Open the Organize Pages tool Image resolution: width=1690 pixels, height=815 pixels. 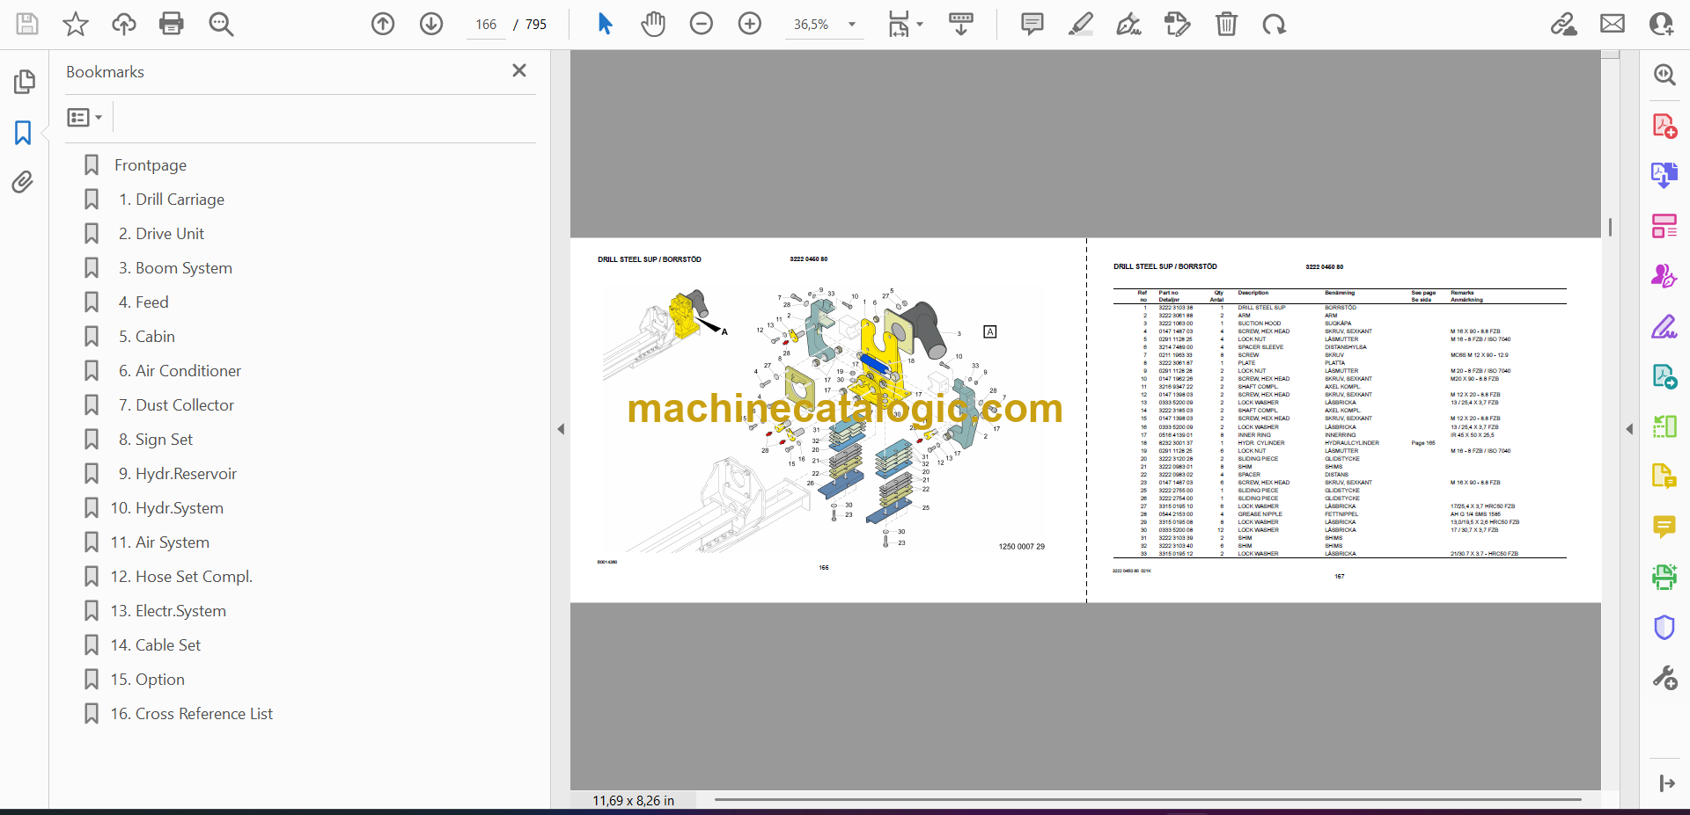[1664, 226]
